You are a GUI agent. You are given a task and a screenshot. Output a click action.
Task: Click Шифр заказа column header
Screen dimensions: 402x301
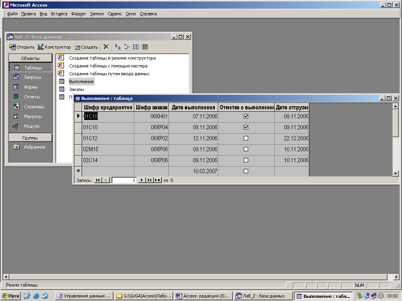point(151,107)
